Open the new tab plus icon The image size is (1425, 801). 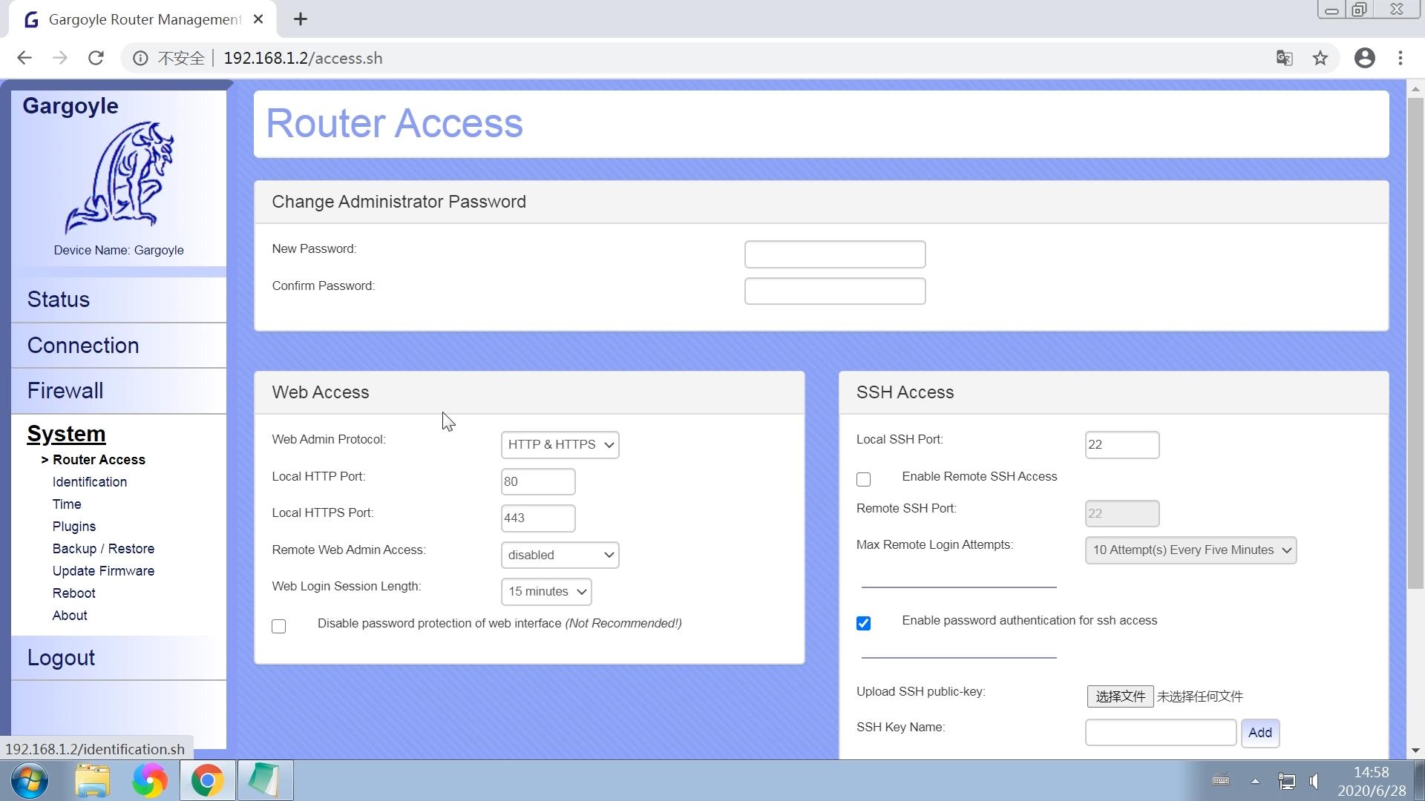pyautogui.click(x=300, y=19)
